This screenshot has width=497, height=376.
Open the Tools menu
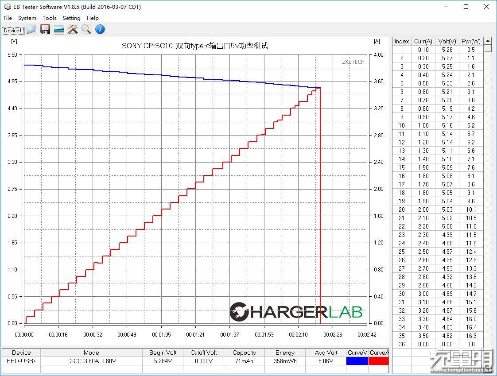point(50,18)
